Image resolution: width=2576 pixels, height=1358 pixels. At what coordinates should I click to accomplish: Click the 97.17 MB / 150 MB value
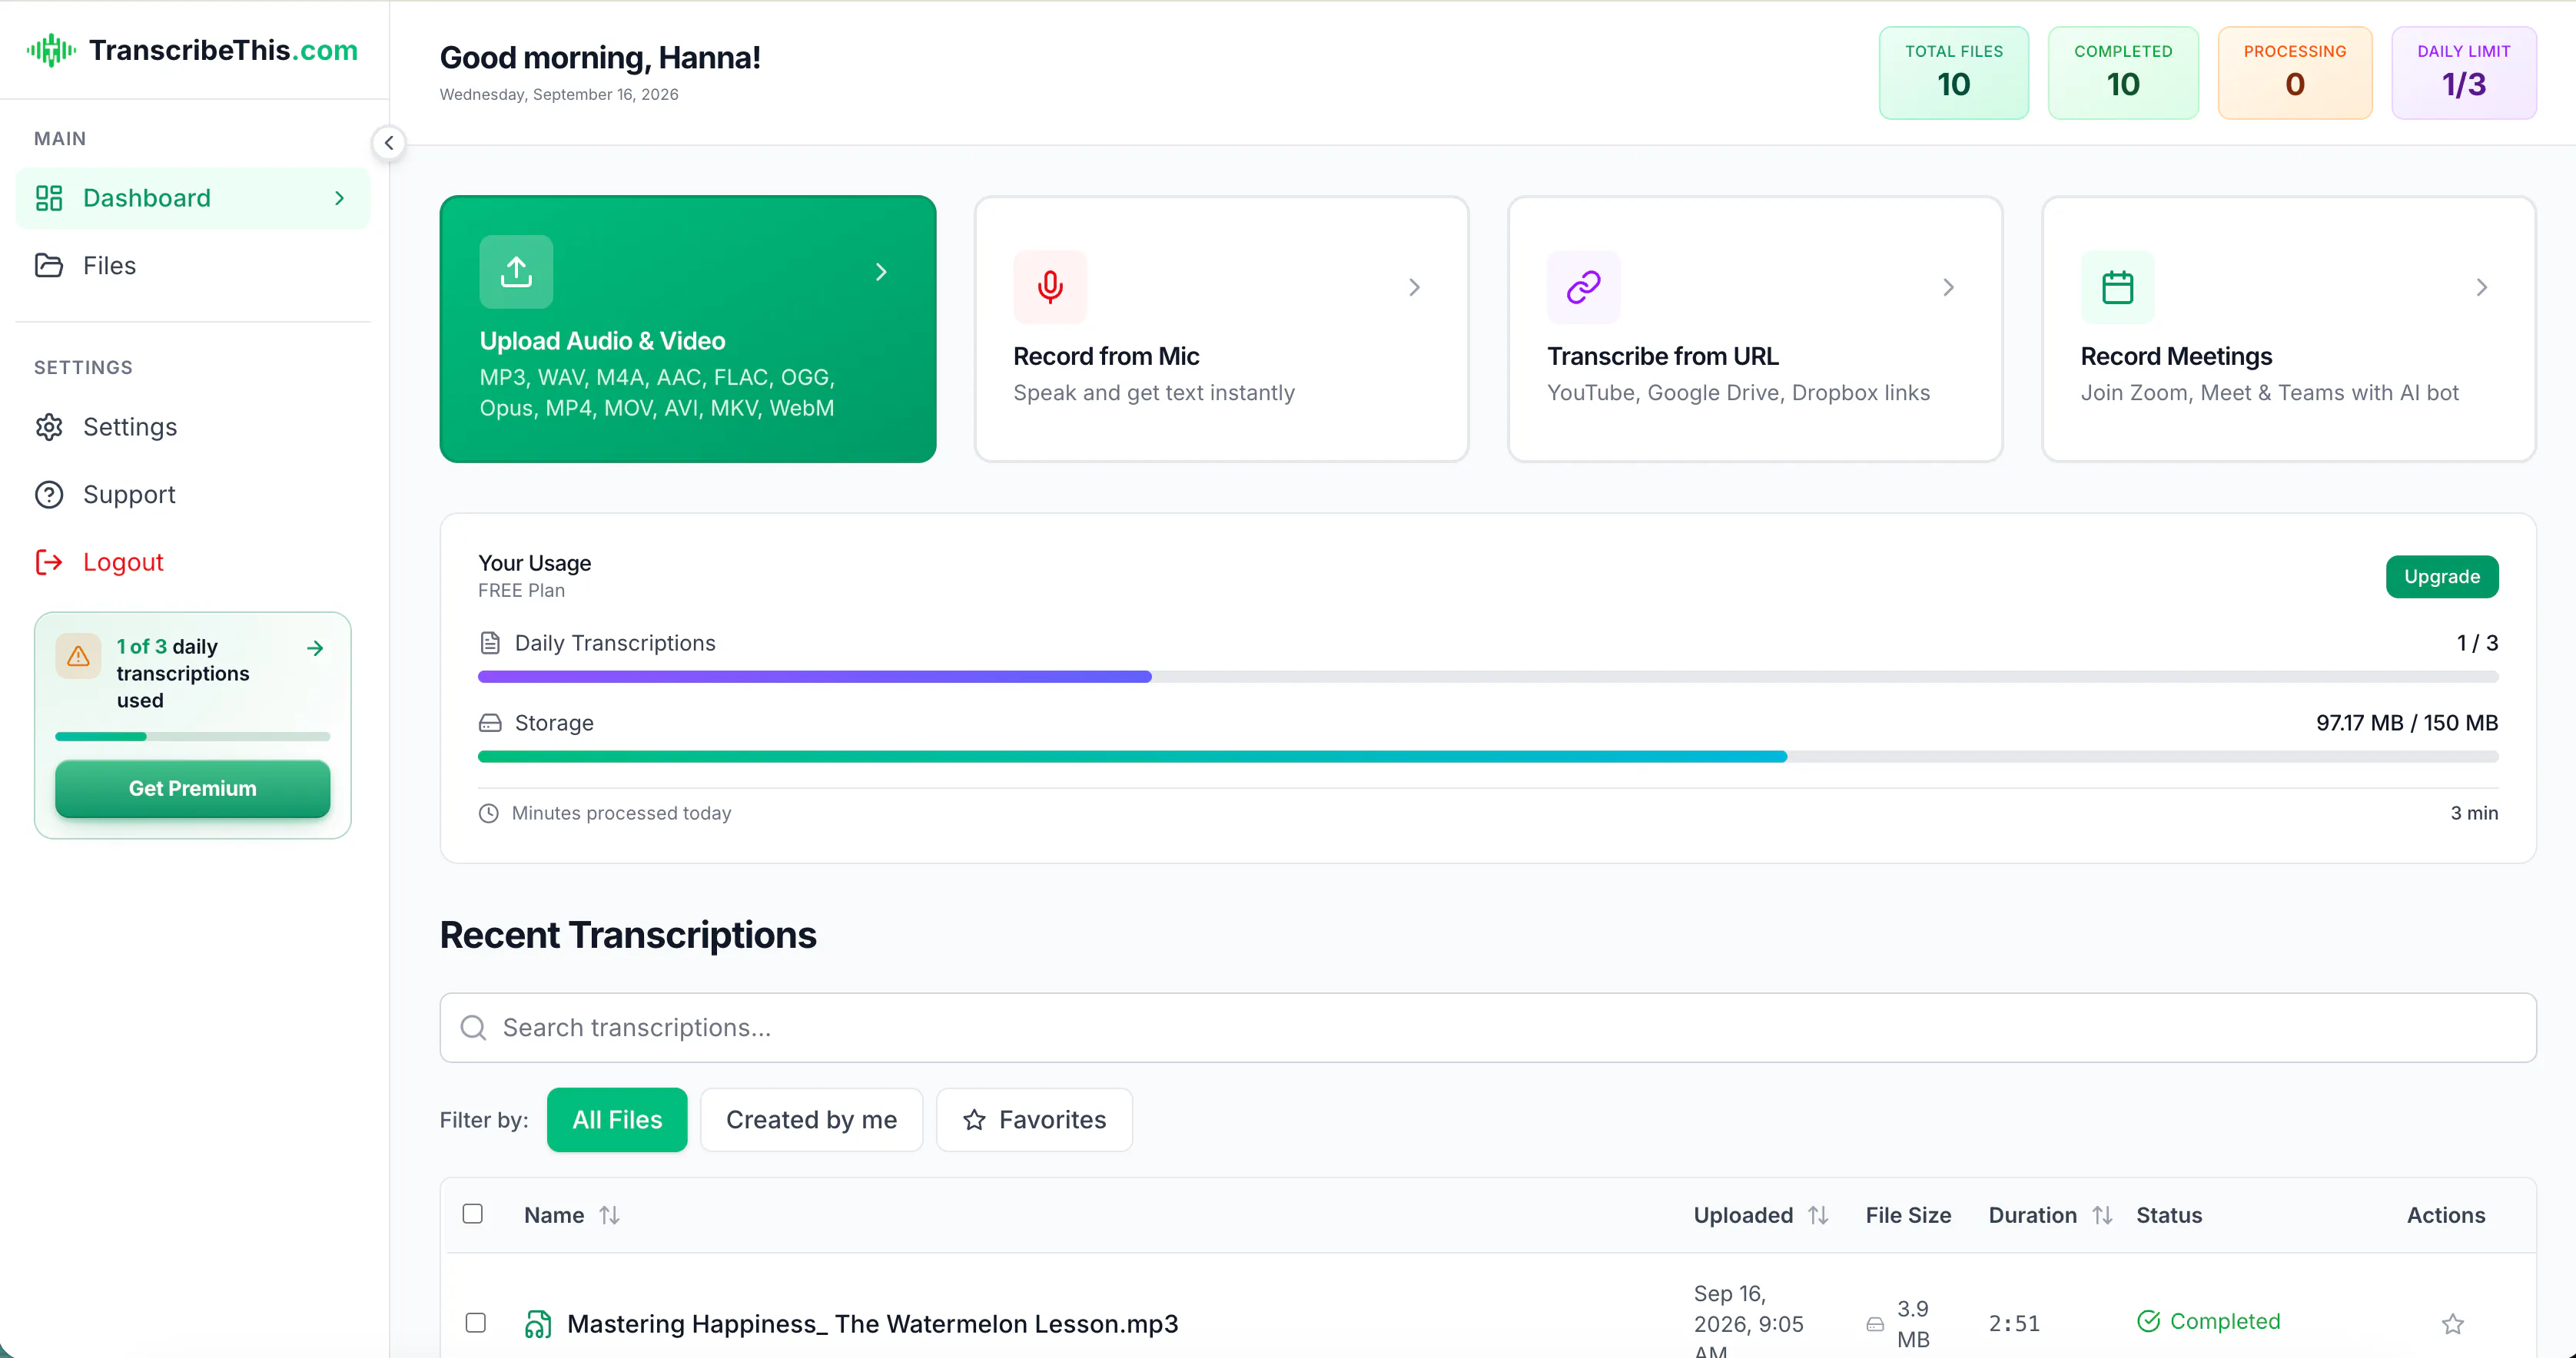pos(2407,723)
